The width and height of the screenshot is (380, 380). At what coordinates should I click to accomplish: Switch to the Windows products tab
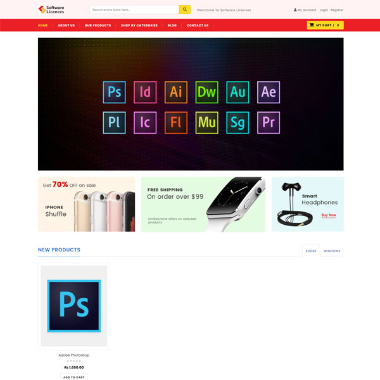[x=332, y=251]
